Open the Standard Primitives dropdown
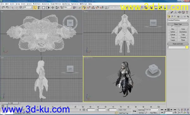190x115 pixels. tap(178, 20)
